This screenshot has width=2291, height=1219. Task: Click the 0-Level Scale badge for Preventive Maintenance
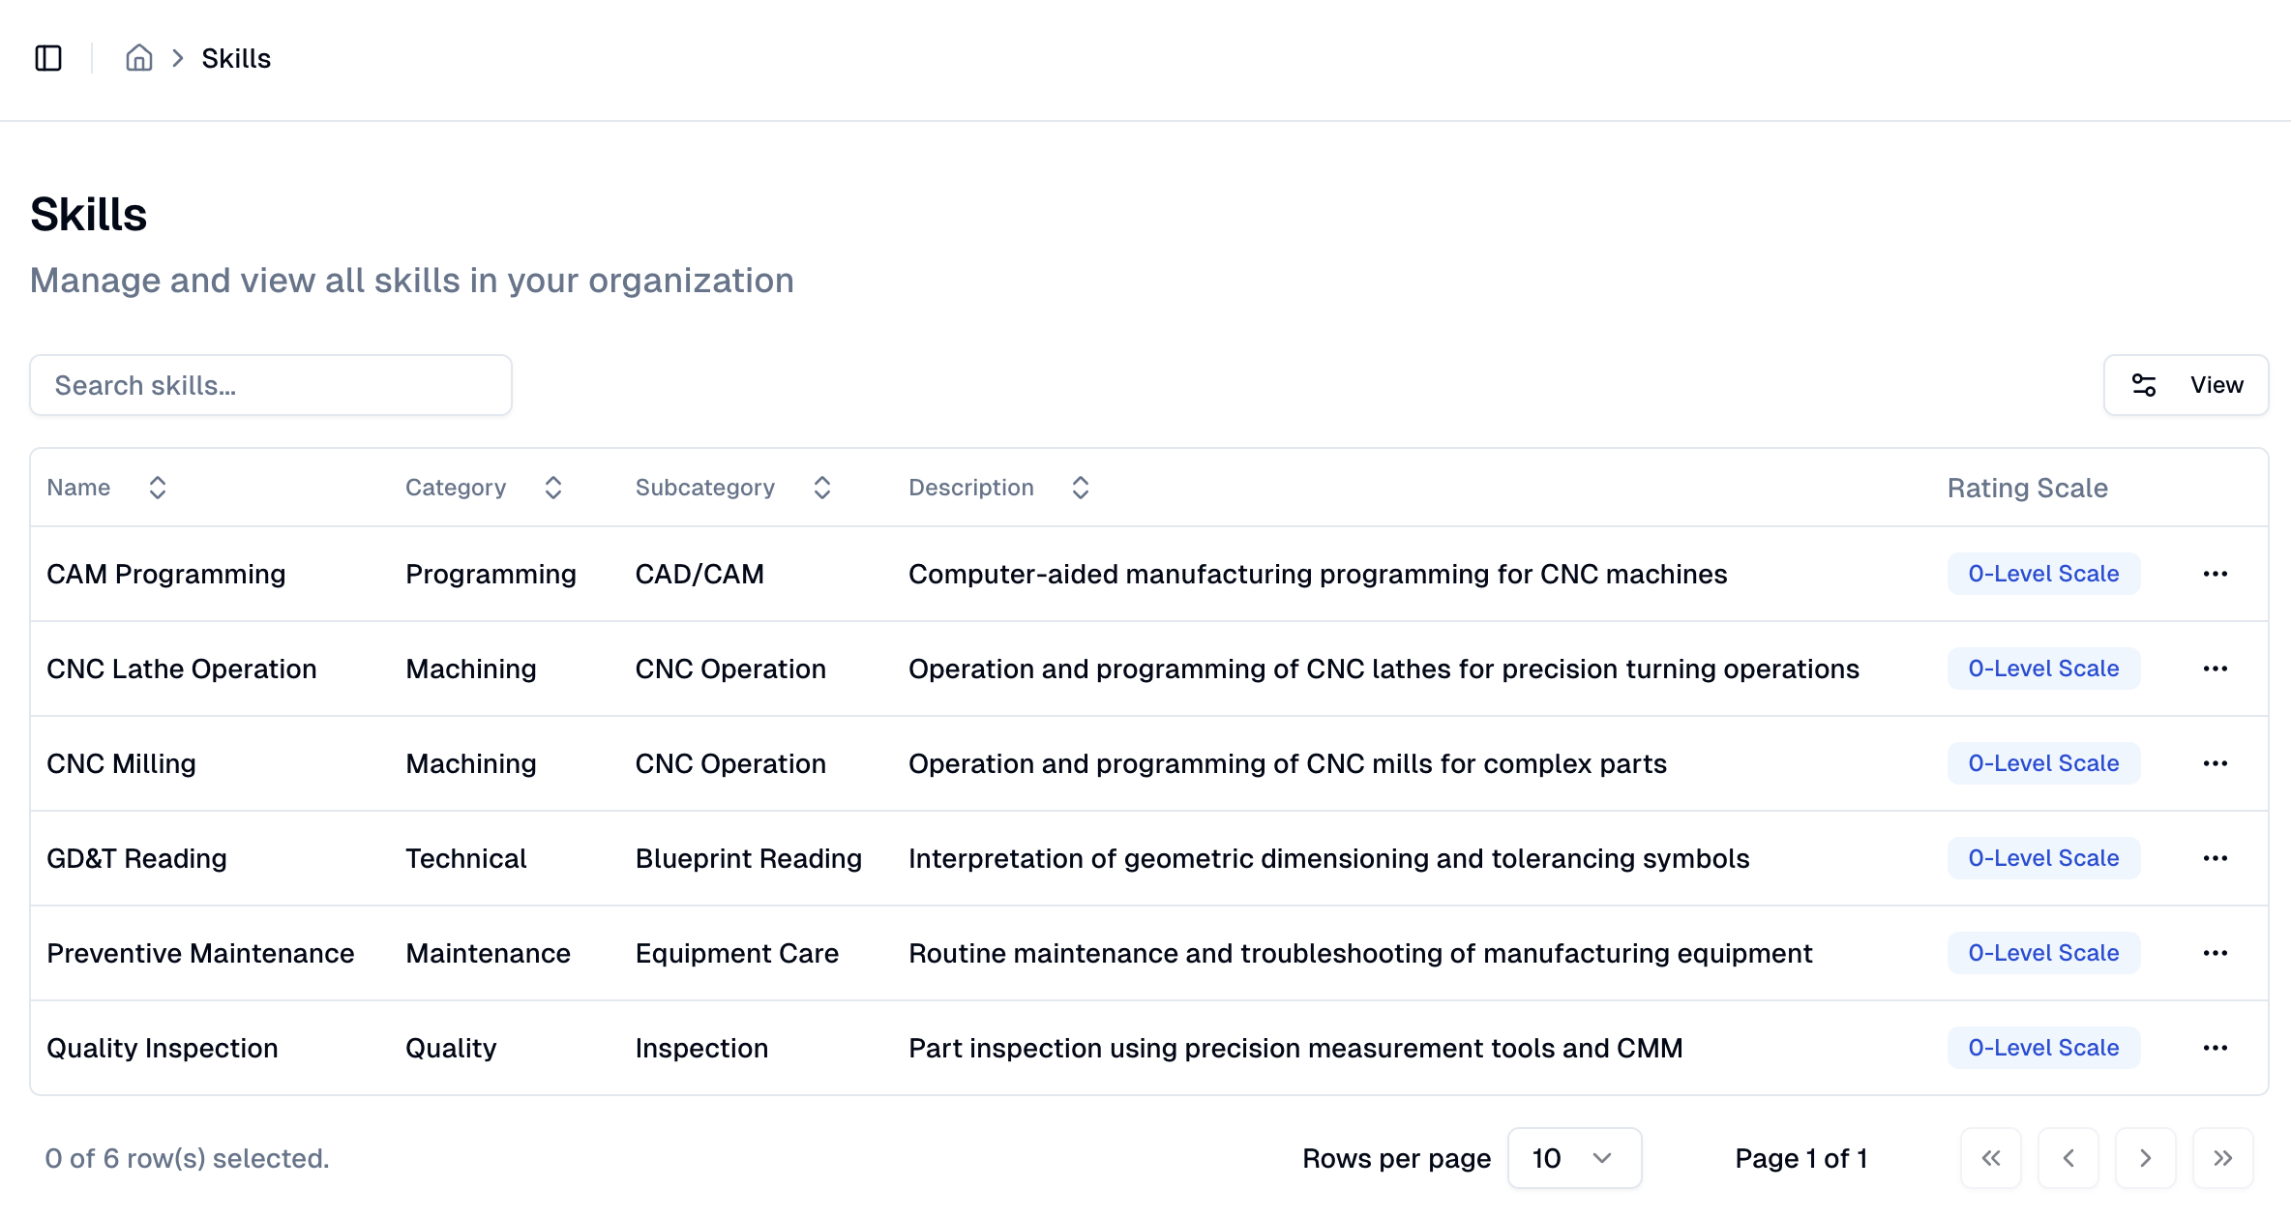(2042, 953)
